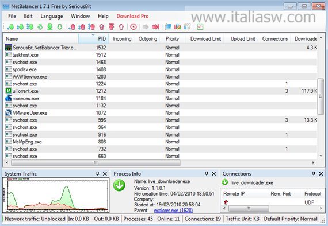Sort by the Priority column header
This screenshot has height=226, width=328.
[173, 39]
